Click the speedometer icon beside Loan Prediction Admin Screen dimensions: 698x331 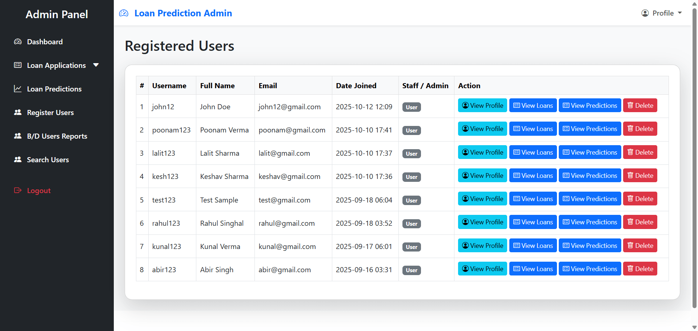coord(124,13)
